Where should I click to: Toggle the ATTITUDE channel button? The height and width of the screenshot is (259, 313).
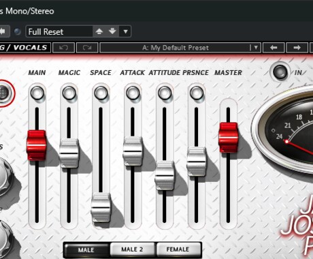coord(165,93)
